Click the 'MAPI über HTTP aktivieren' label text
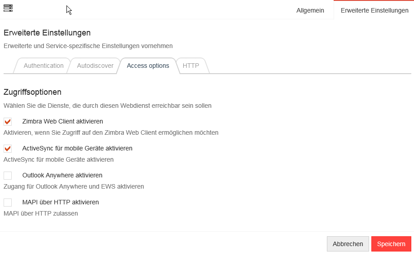Image resolution: width=414 pixels, height=256 pixels. point(61,202)
